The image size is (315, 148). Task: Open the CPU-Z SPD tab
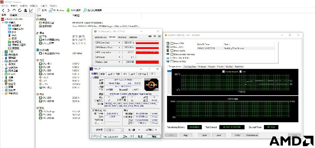125,74
